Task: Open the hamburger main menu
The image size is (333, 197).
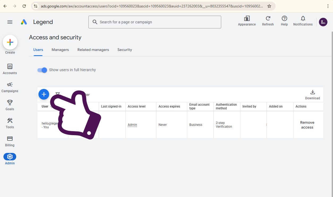Action: 10,22
